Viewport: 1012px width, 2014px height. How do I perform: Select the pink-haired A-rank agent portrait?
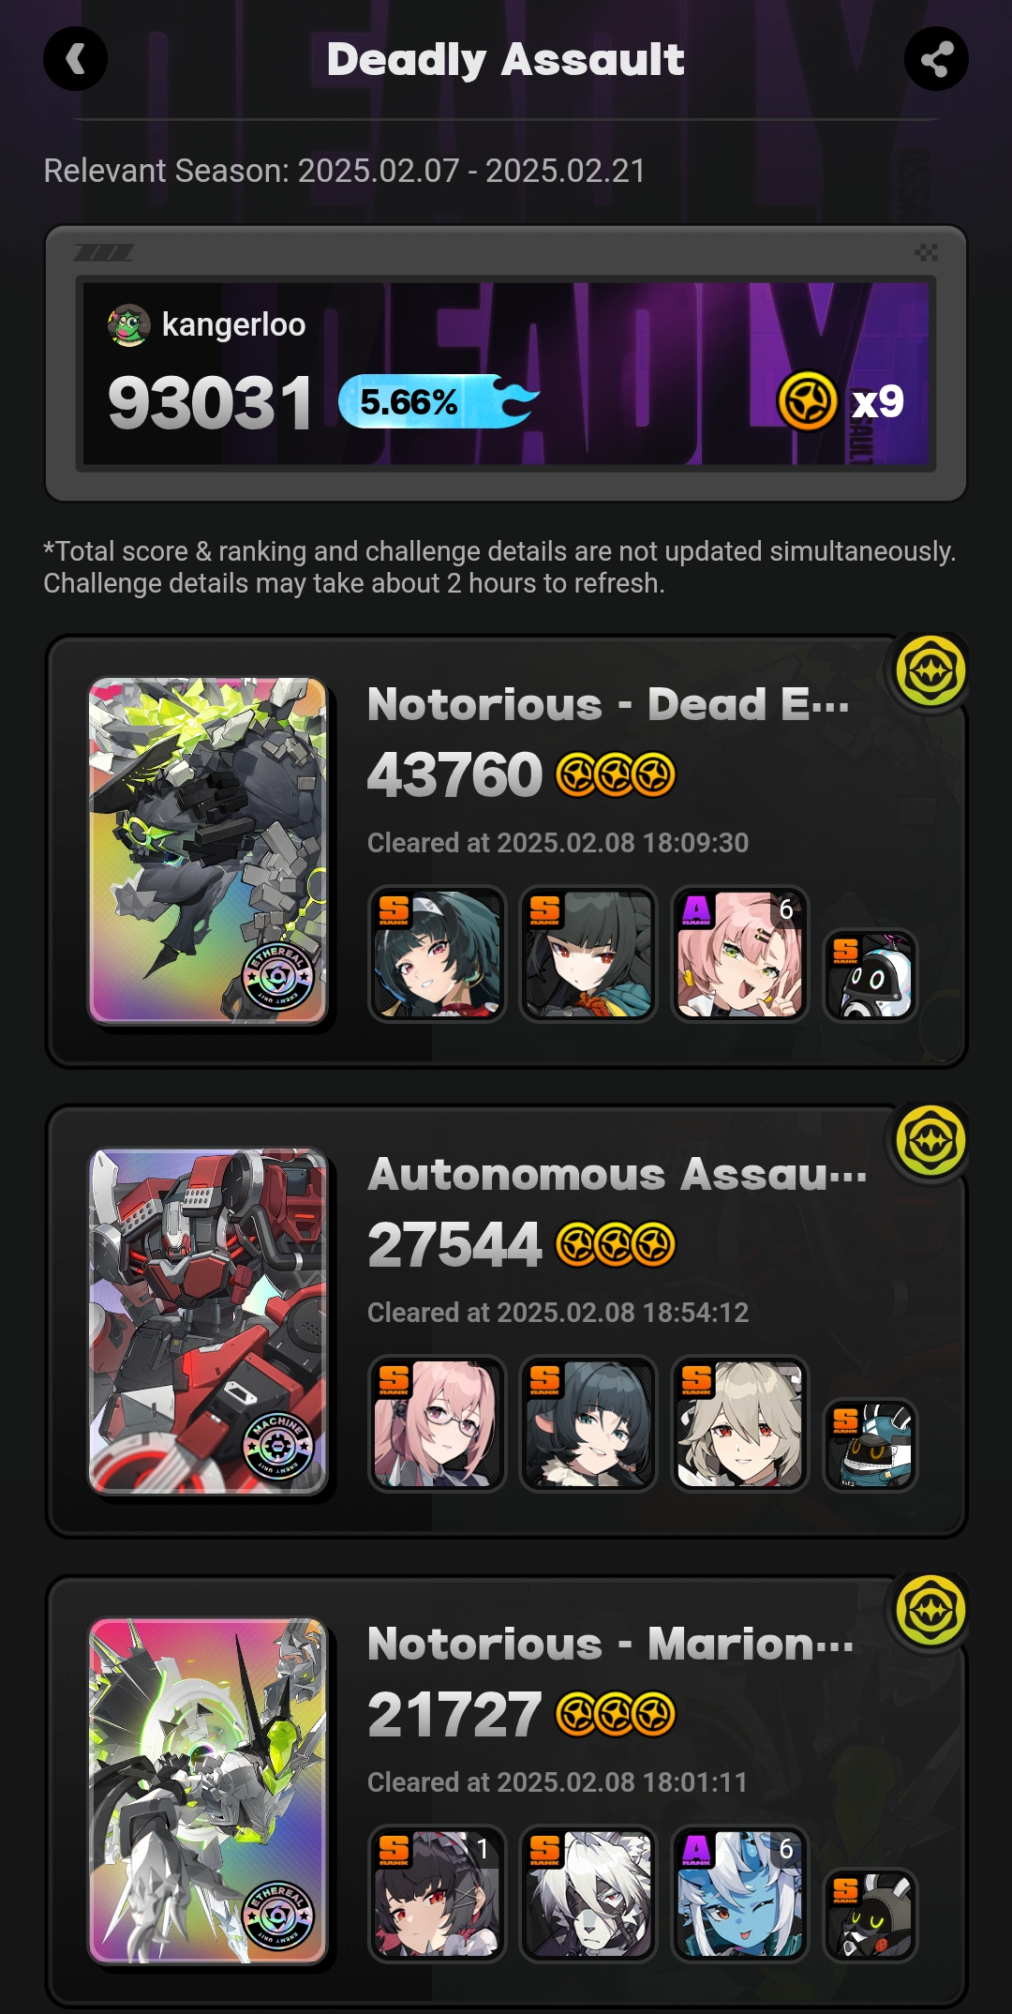click(x=739, y=954)
